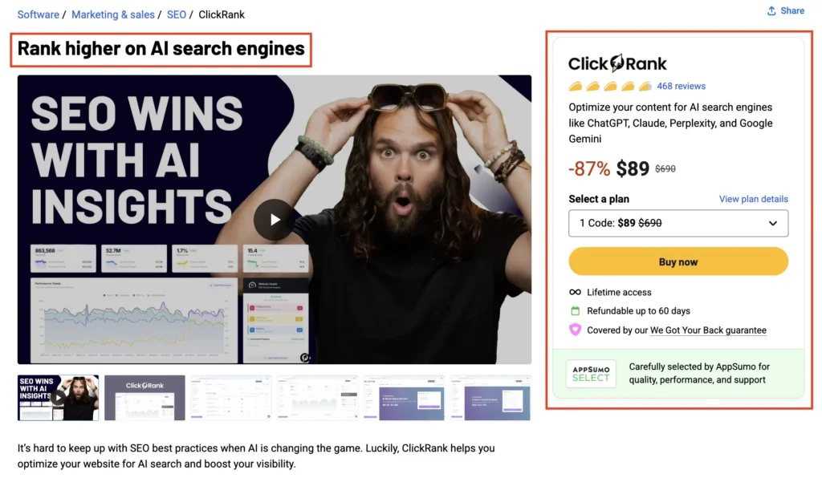
Task: Open View plan details link
Action: 753,199
